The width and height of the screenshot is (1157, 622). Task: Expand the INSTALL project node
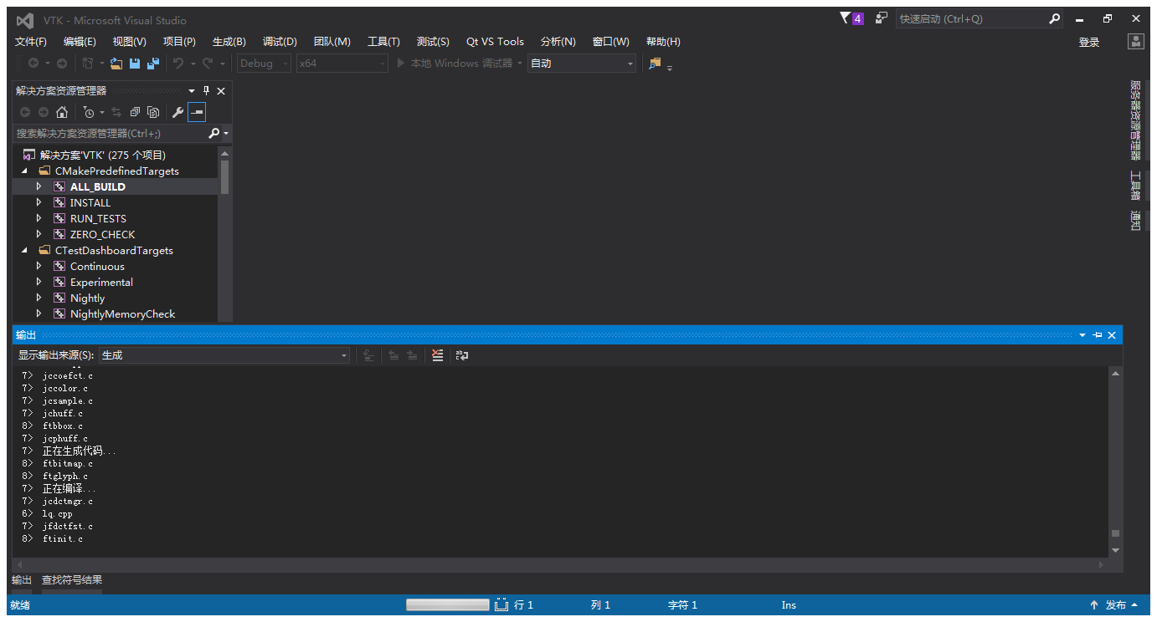(x=39, y=202)
